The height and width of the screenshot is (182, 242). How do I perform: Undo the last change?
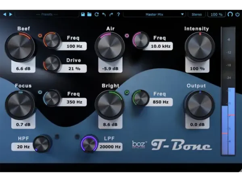coord(104,15)
